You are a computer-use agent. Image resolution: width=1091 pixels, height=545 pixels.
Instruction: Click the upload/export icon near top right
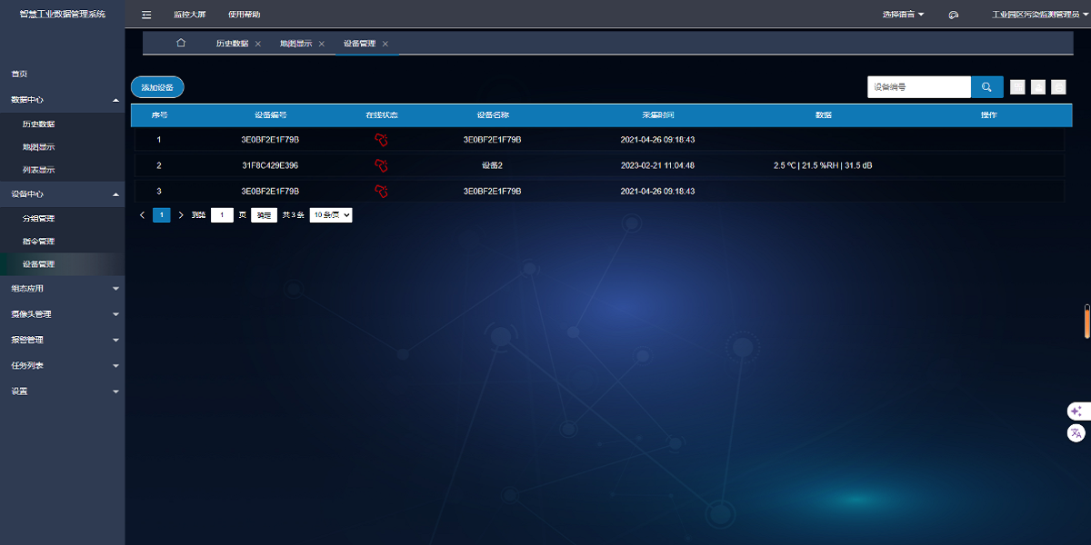tap(1037, 86)
